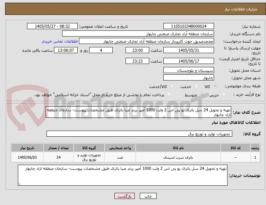
Task: Click the response deadline date 1405/05/31
Action: [189, 50]
